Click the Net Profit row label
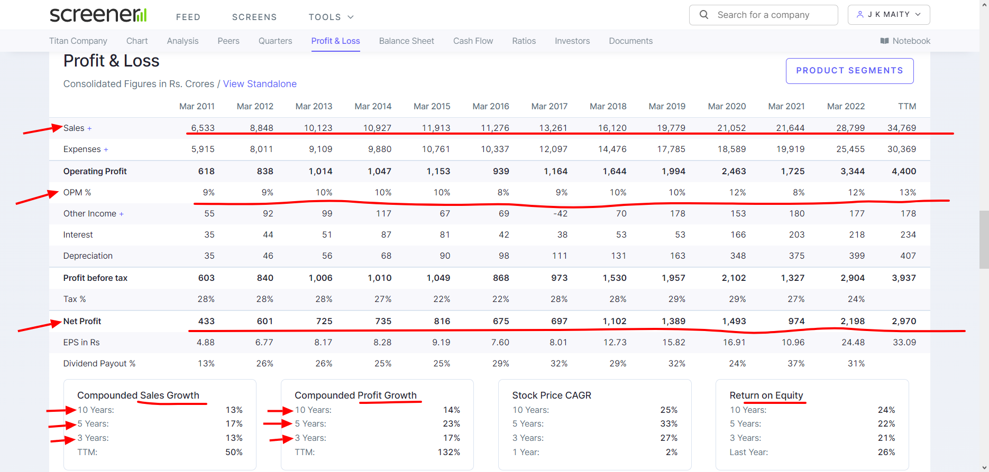 point(82,321)
